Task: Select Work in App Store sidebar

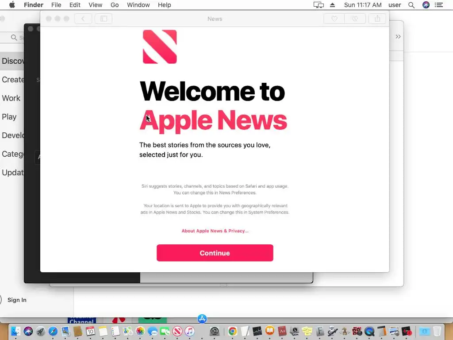Action: (11, 98)
